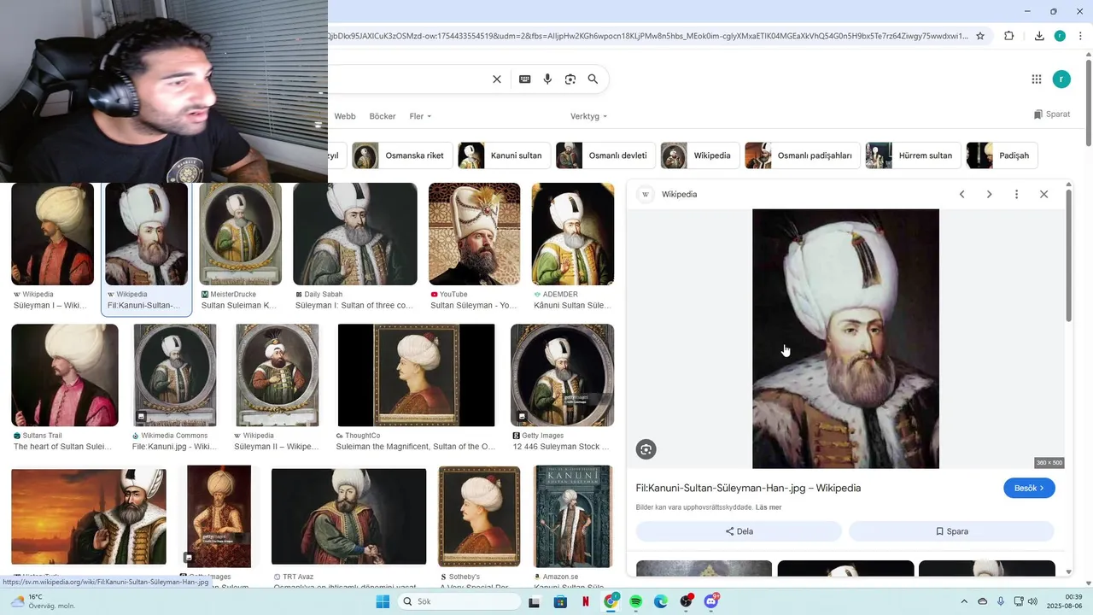Open the Sotheby's profile portrait thumbnail

[479, 516]
